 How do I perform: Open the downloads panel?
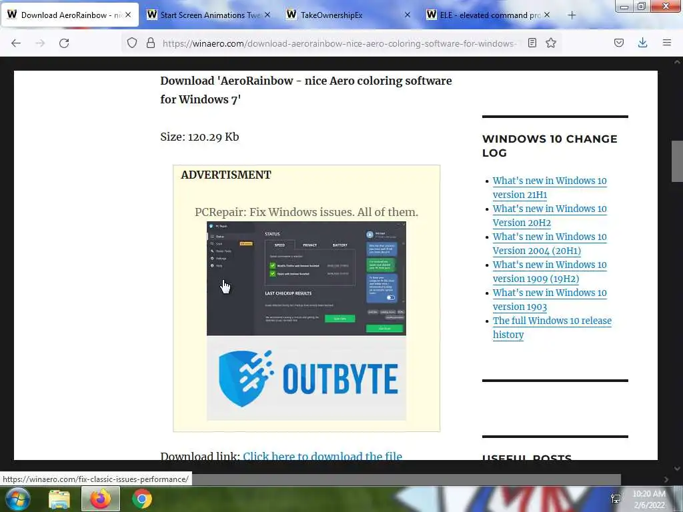pyautogui.click(x=642, y=43)
